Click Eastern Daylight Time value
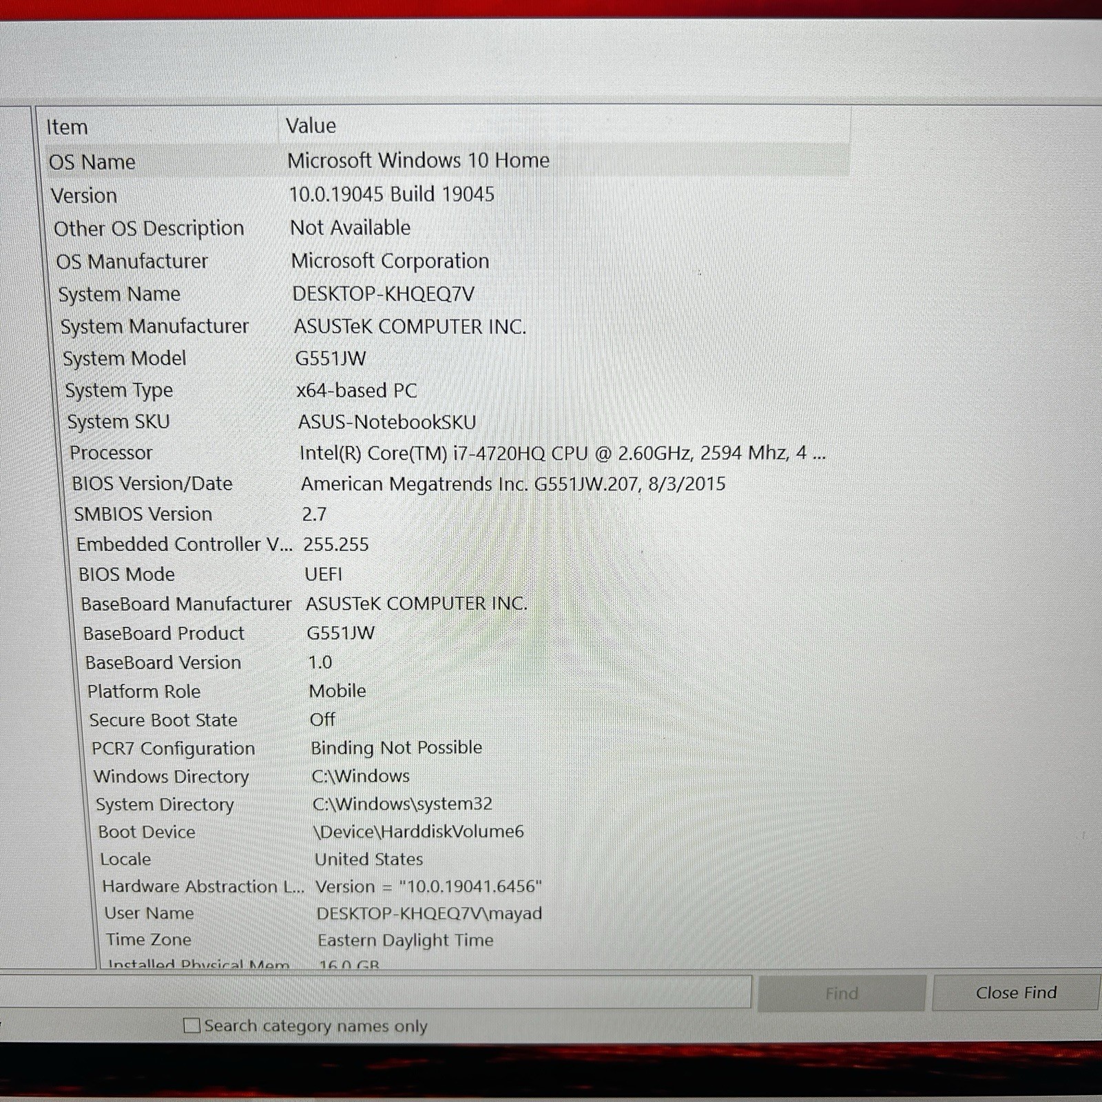 click(406, 940)
